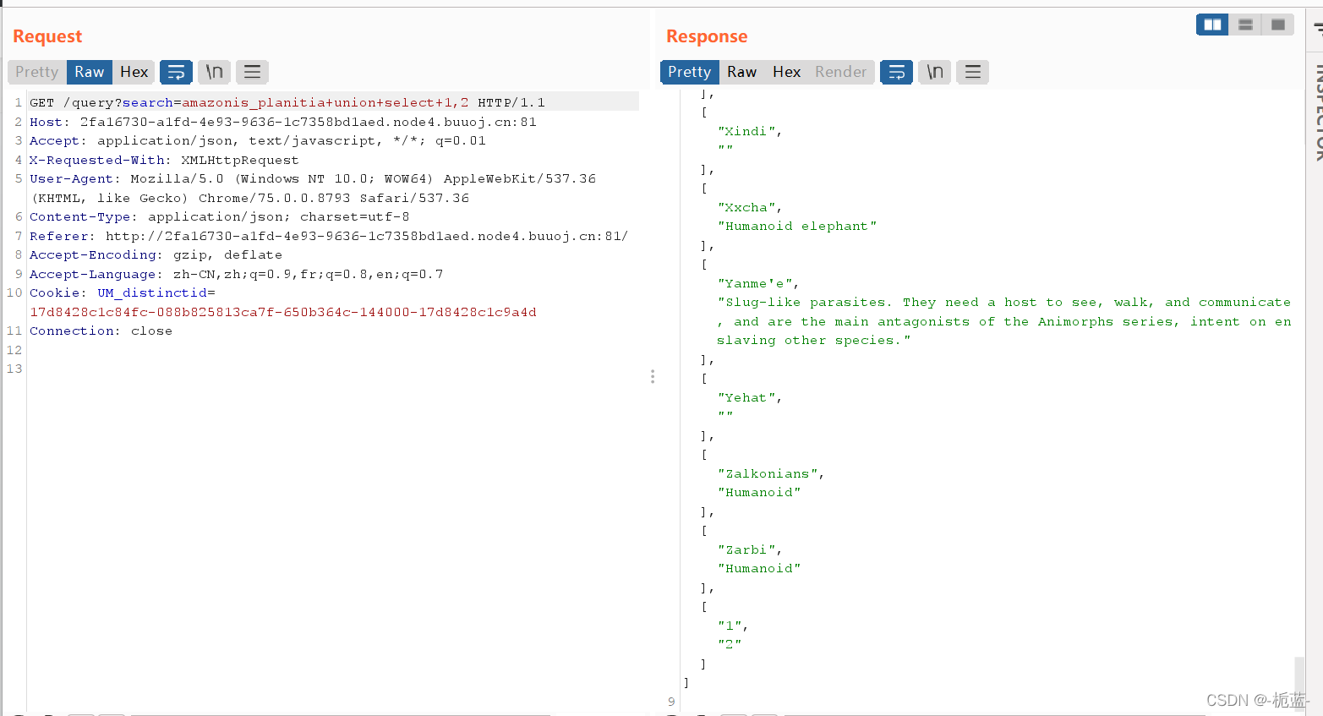The height and width of the screenshot is (716, 1323).
Task: Switch to the Response Raw view
Action: pyautogui.click(x=741, y=72)
